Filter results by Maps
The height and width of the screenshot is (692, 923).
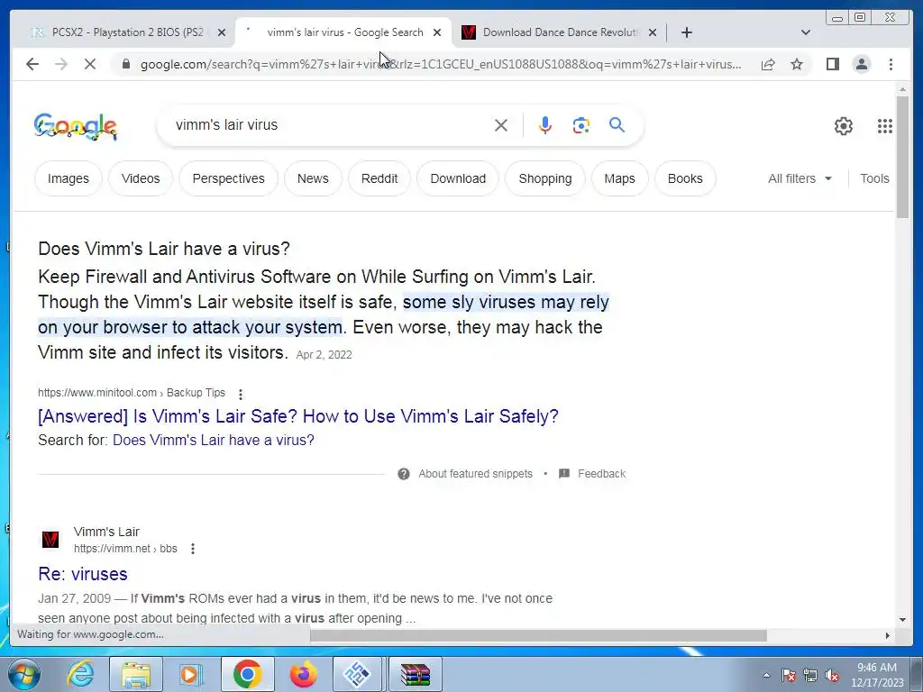point(619,178)
